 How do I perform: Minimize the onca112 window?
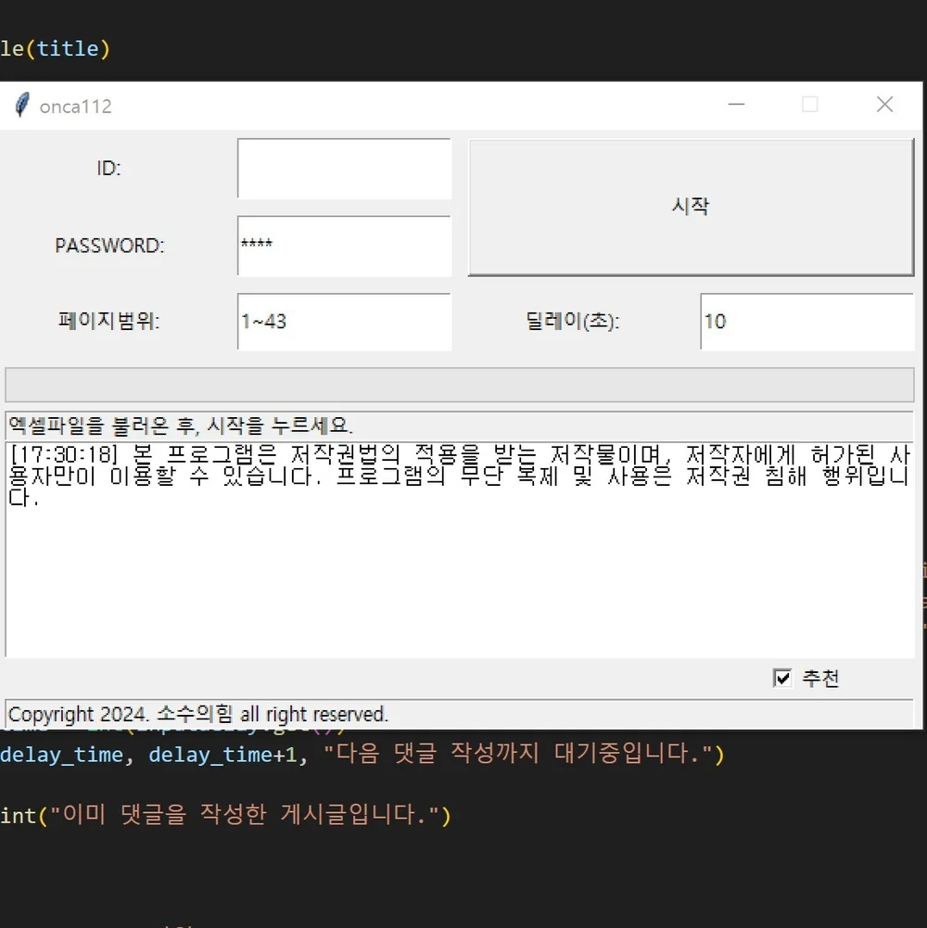pos(736,105)
